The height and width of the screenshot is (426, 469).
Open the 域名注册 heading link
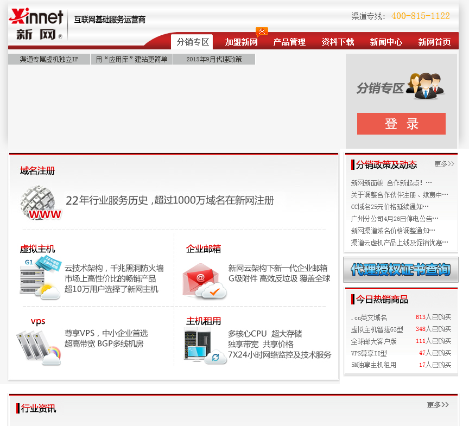(37, 171)
